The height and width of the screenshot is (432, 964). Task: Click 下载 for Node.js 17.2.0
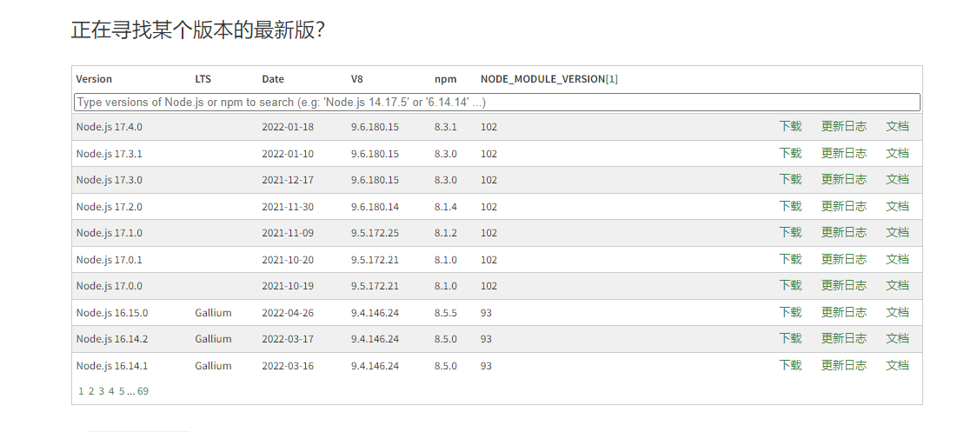pyautogui.click(x=790, y=206)
